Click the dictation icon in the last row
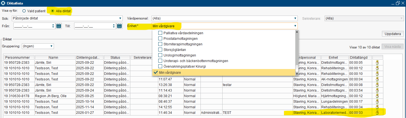Screen dimensions: 406x118 (377, 113)
